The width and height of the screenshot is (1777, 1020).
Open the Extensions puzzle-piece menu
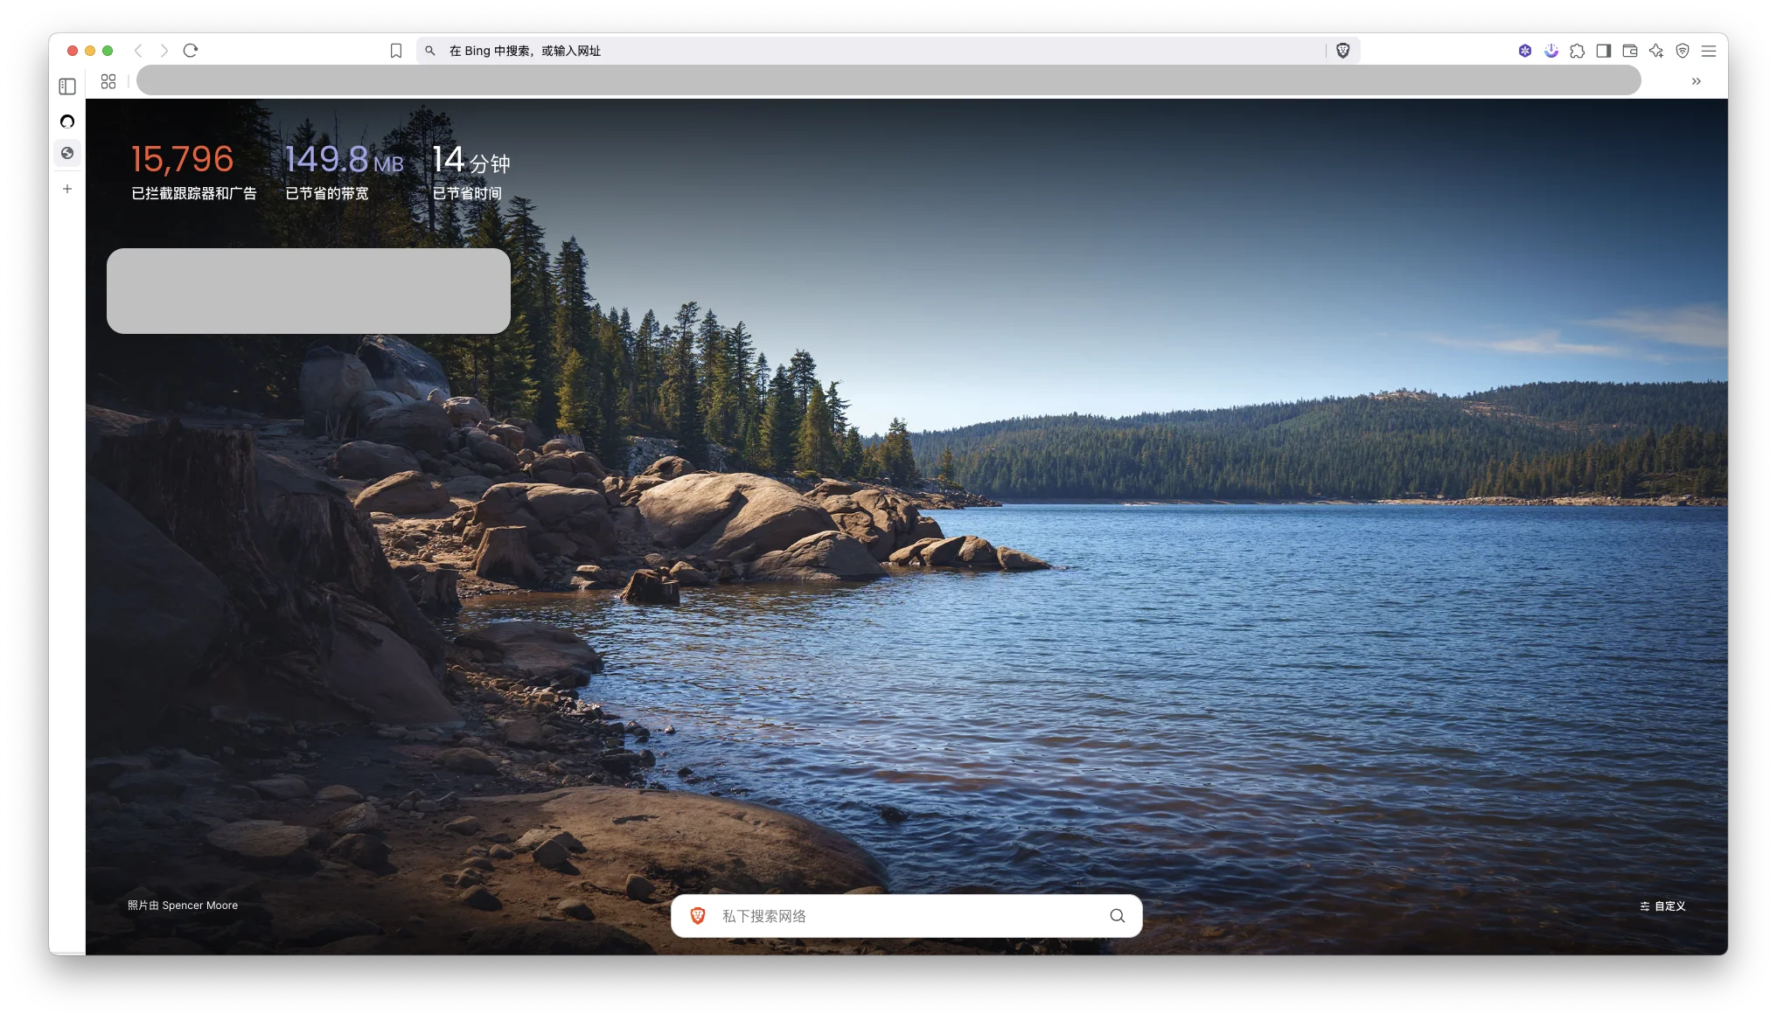[1578, 51]
